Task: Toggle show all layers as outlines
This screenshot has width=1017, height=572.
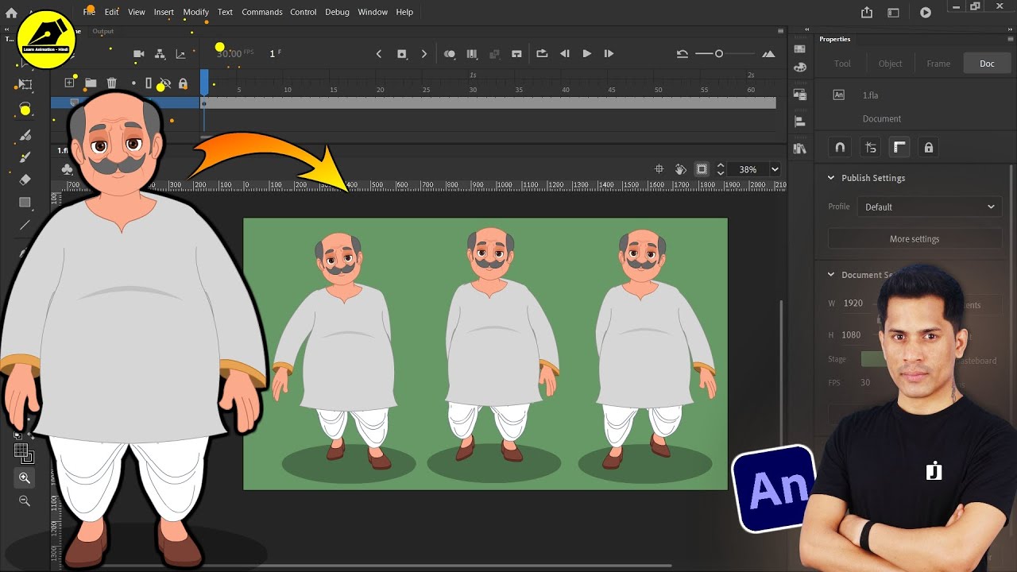Action: point(148,83)
